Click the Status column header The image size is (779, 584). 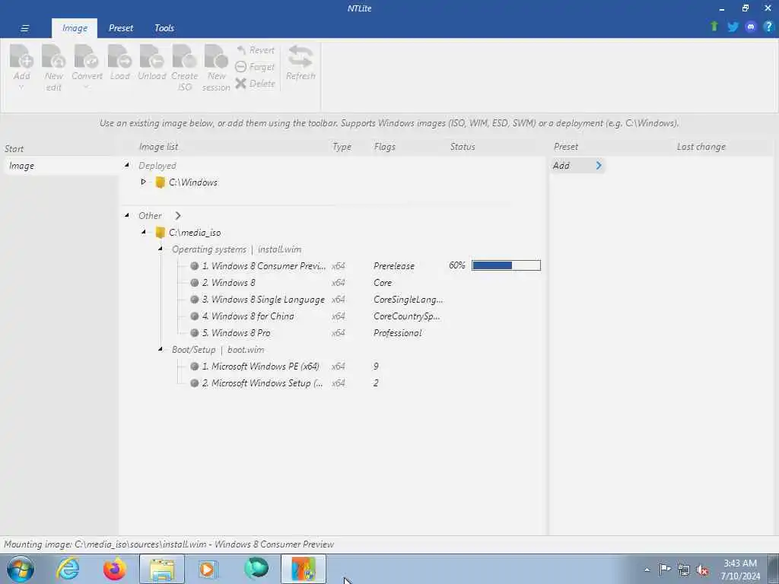(463, 147)
